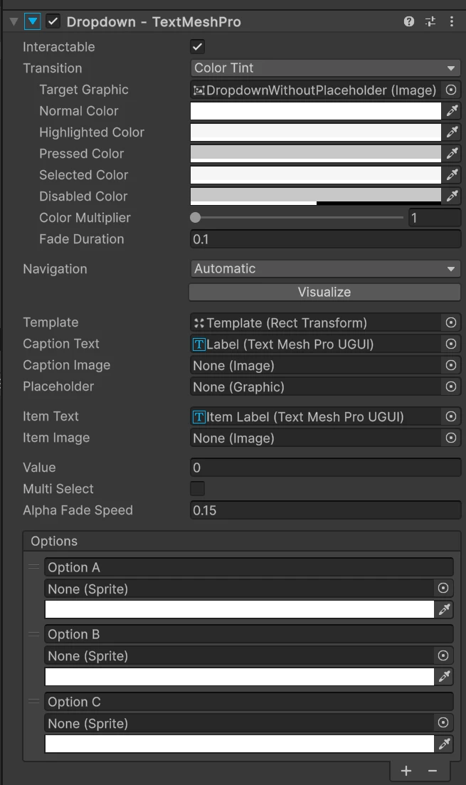Click the Fade Duration input field
Screen dimensions: 466x785
click(x=325, y=239)
